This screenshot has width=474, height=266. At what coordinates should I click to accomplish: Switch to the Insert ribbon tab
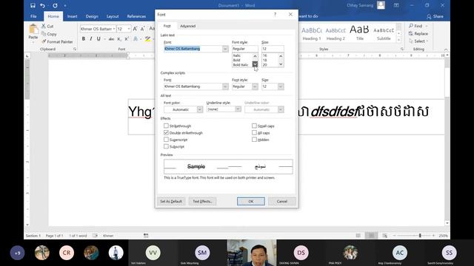73,16
